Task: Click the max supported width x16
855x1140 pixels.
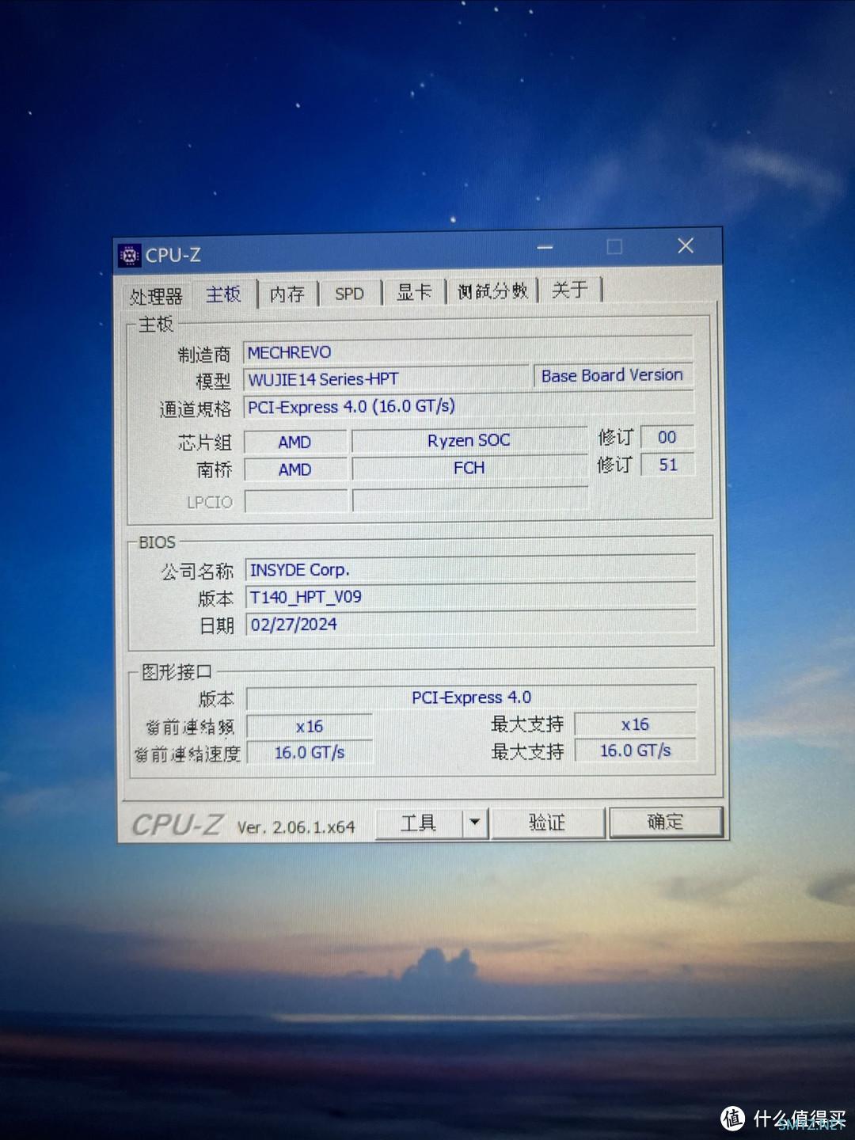Action: (x=635, y=724)
